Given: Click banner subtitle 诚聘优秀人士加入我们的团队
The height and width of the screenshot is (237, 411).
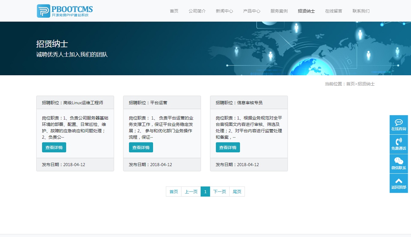Looking at the screenshot, I should tap(72, 55).
